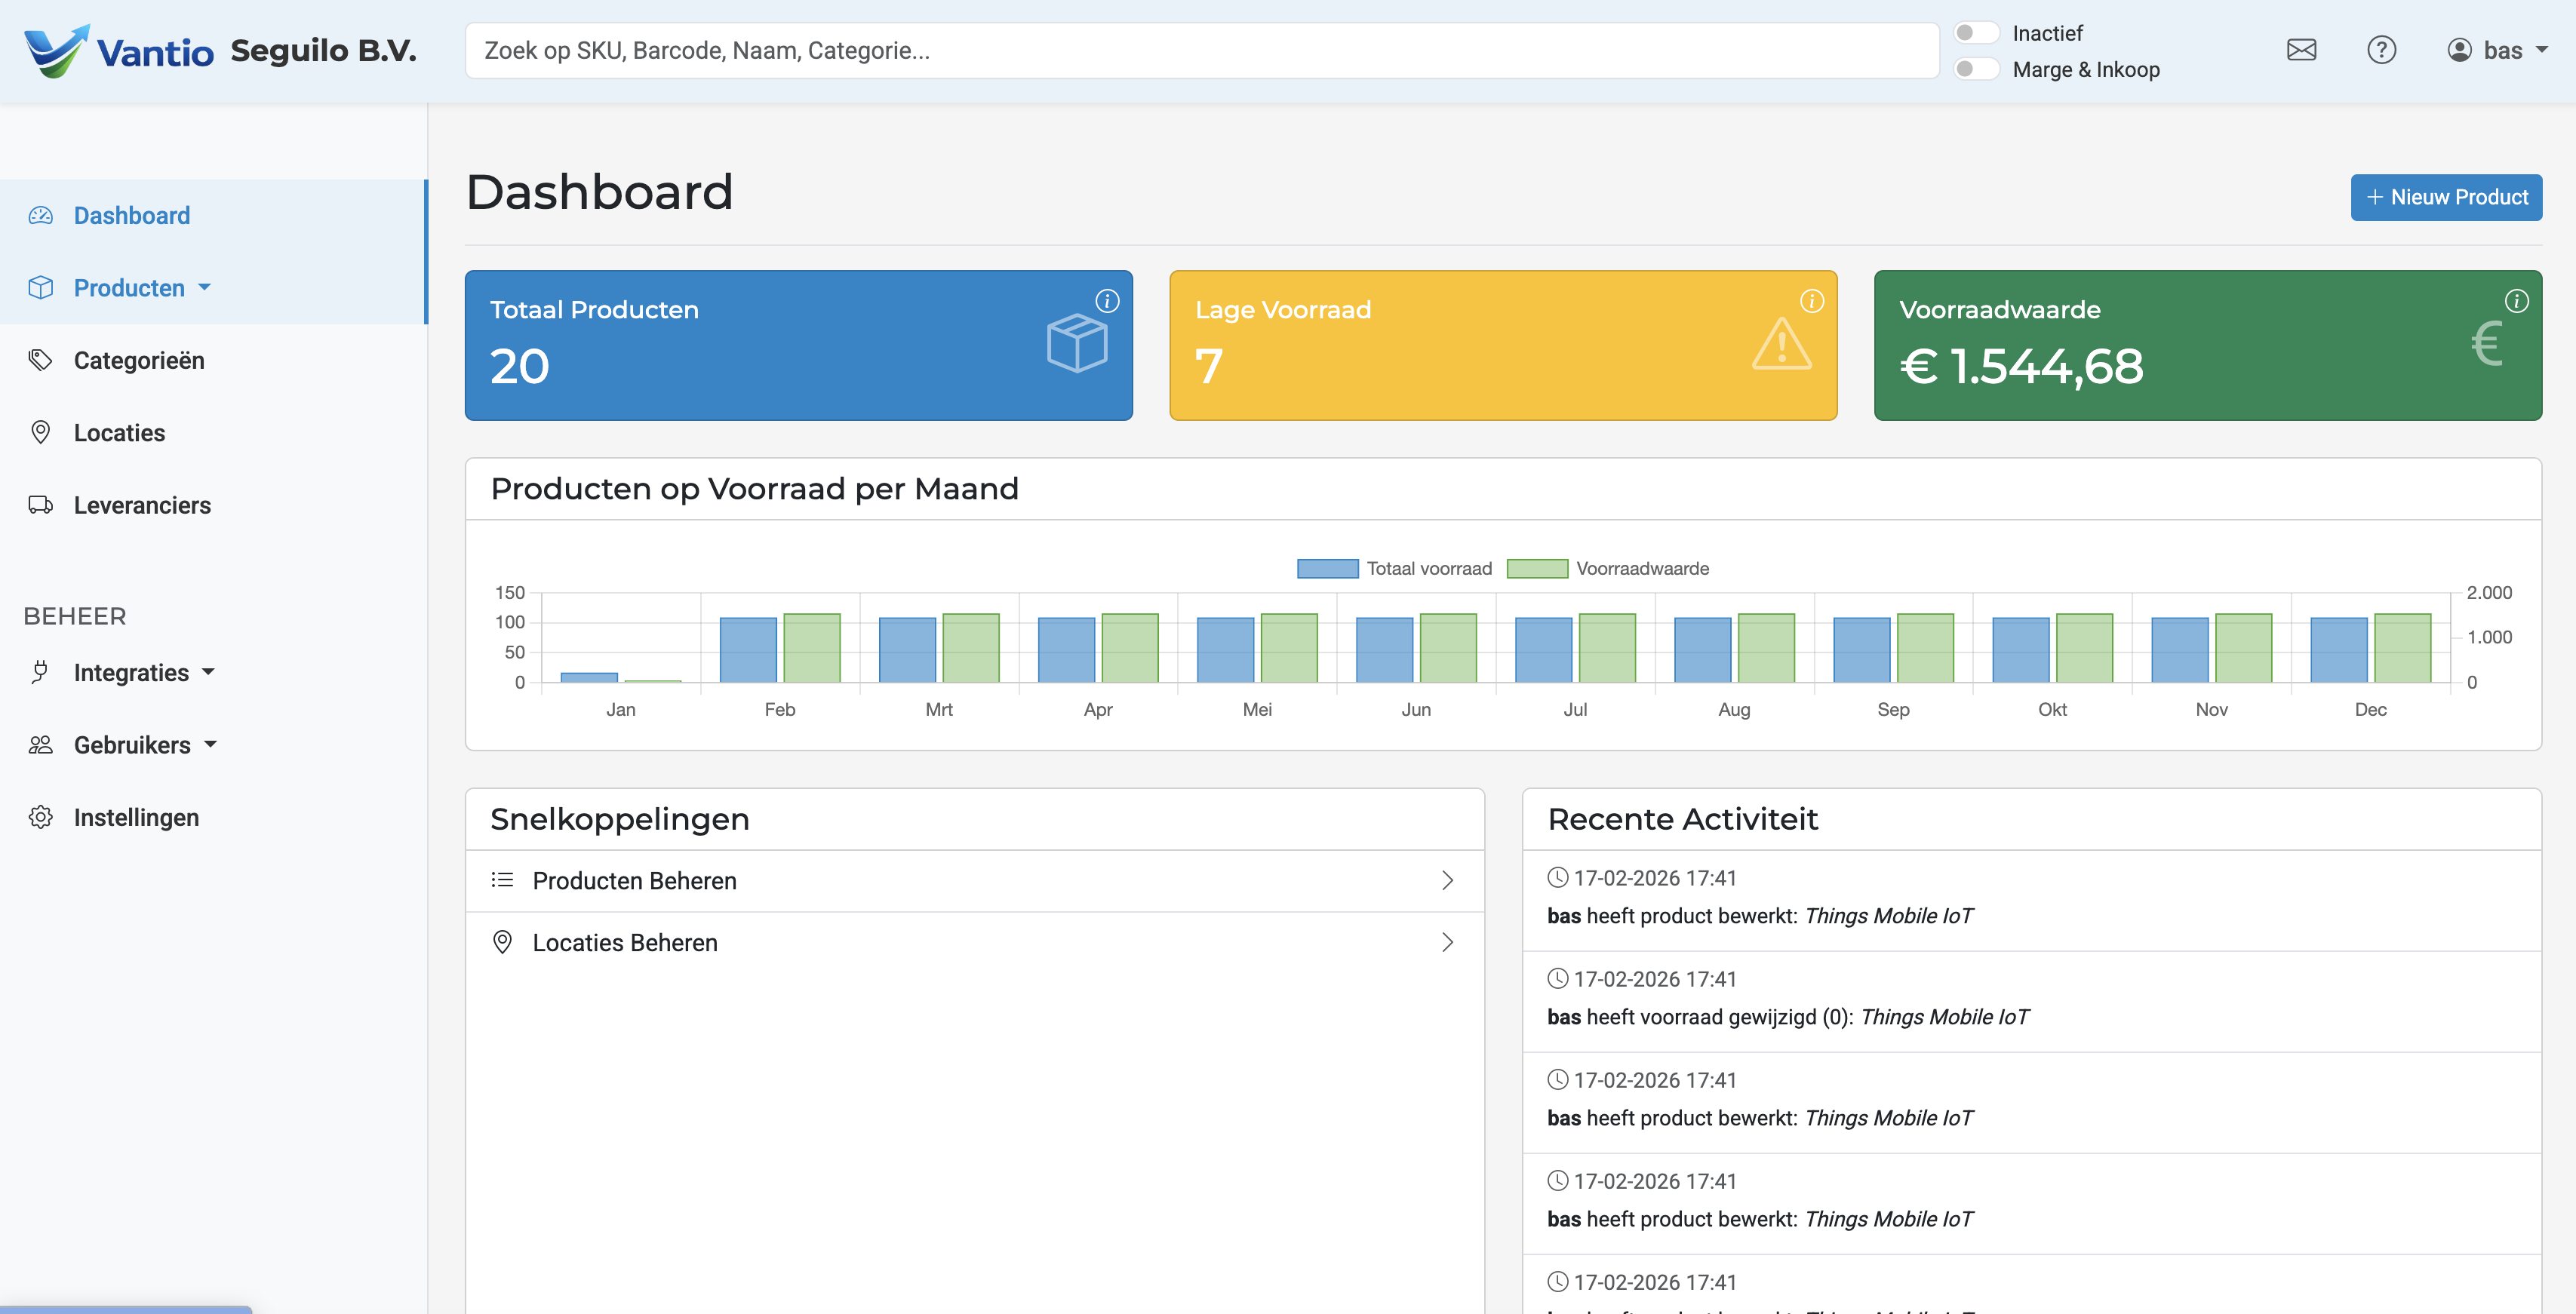Enable the Inactief toggle switch
Viewport: 2576px width, 1314px height.
1975,33
